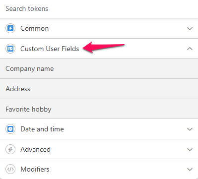
Task: Click the gray lightning Advanced icon
Action: [x=10, y=149]
